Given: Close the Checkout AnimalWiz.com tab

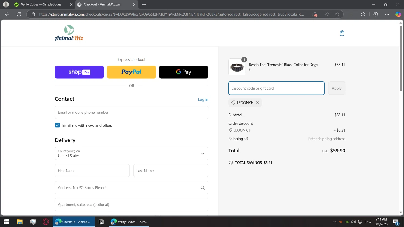Looking at the screenshot, I should (134, 5).
